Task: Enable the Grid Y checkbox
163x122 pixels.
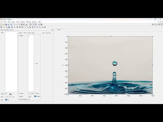Action: tap(9, 97)
